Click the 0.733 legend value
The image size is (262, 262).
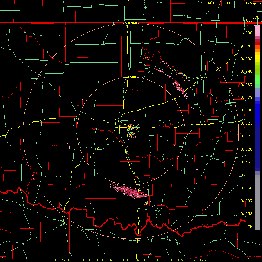[247, 98]
